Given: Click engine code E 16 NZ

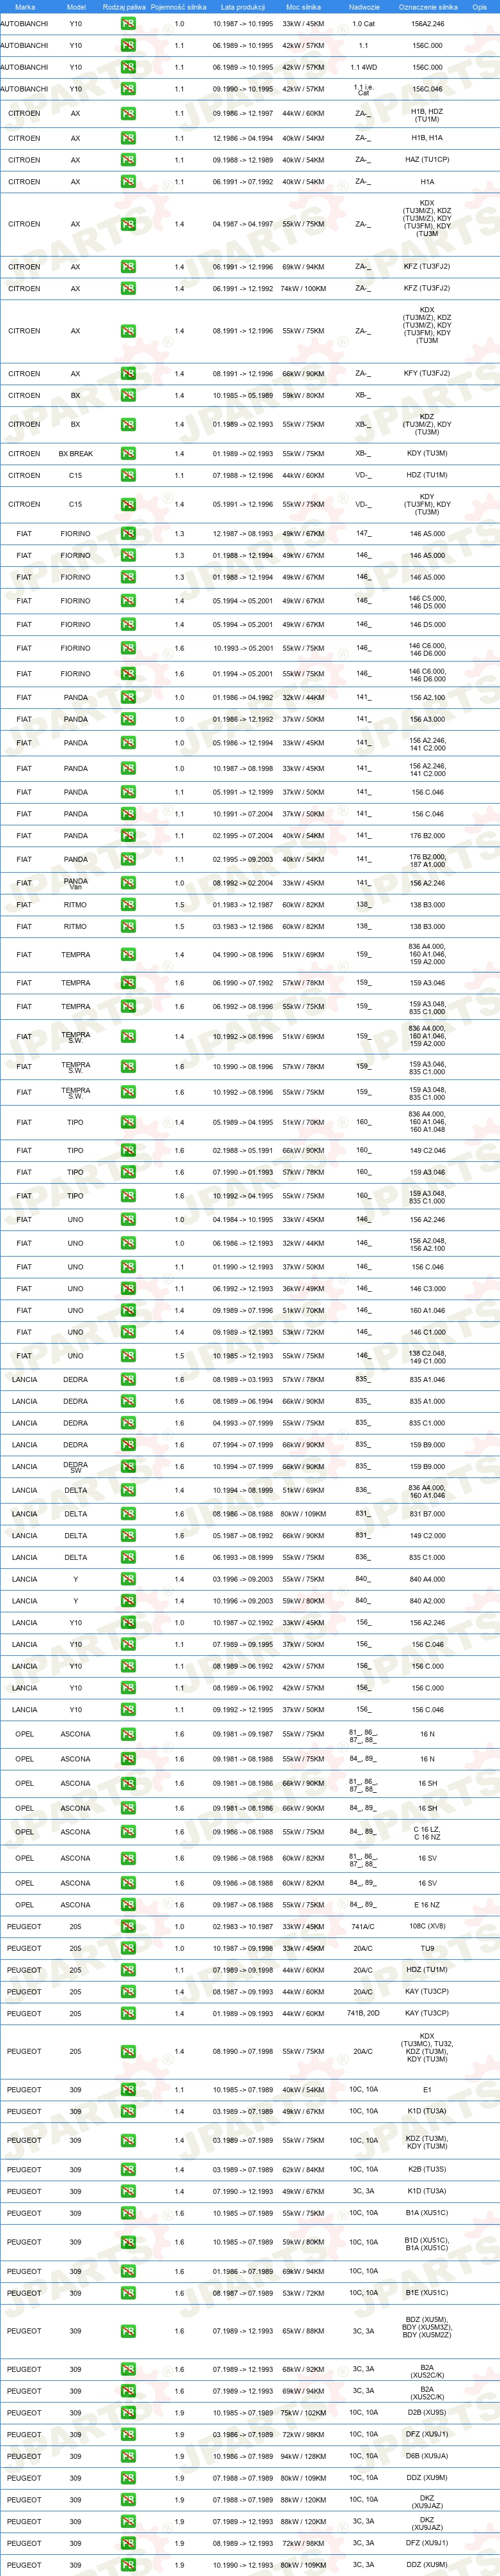Looking at the screenshot, I should 428,1905.
